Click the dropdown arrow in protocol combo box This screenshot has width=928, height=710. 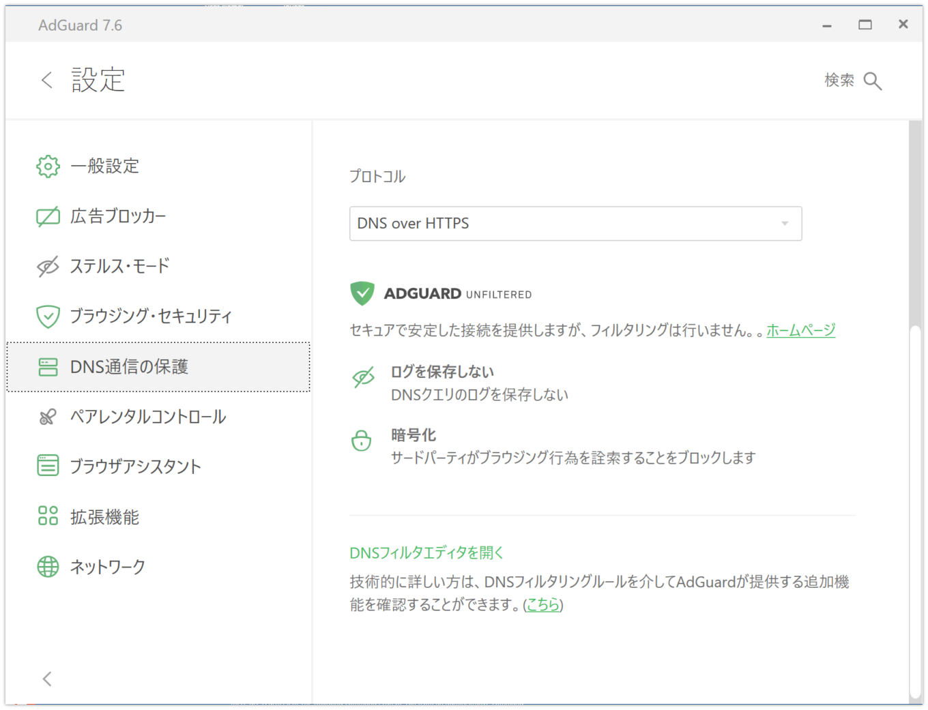pyautogui.click(x=785, y=224)
